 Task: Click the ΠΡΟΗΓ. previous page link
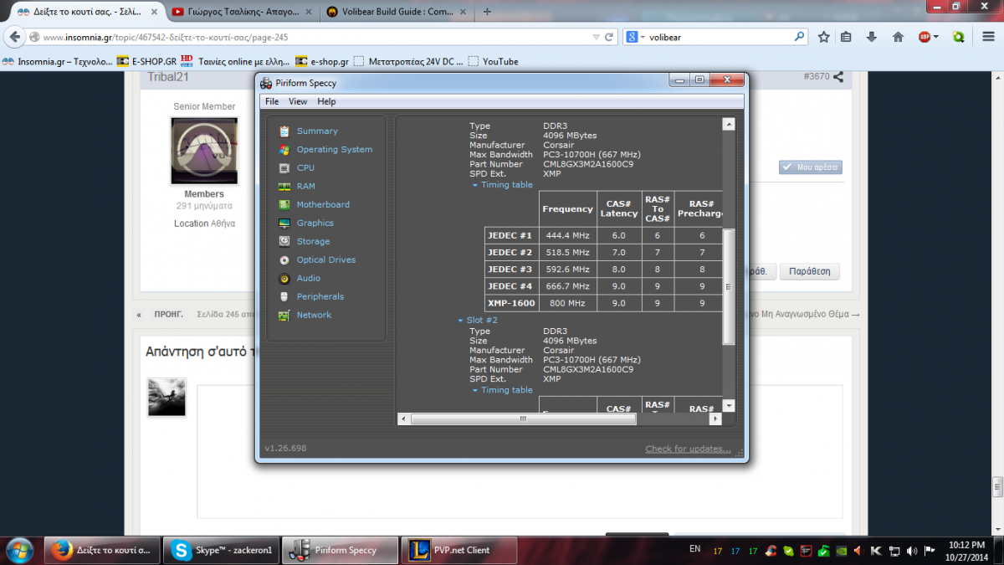[x=168, y=314]
